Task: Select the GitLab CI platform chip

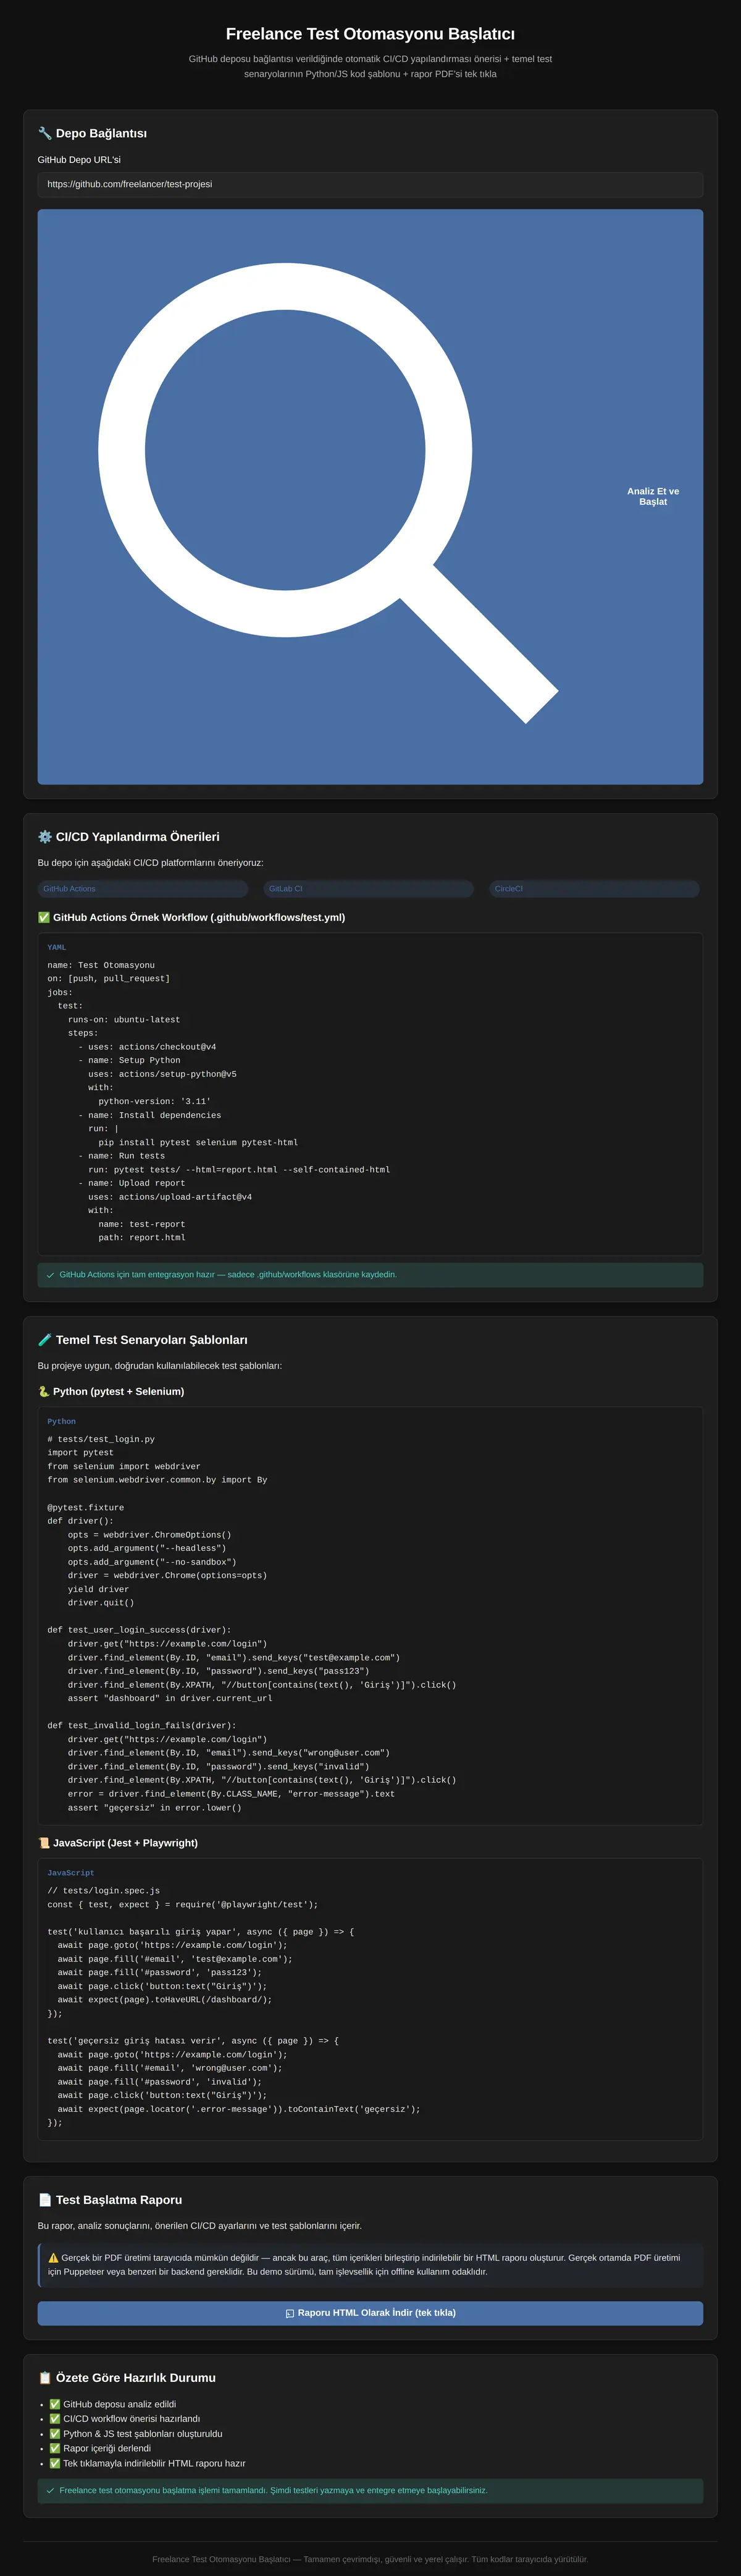Action: 369,889
